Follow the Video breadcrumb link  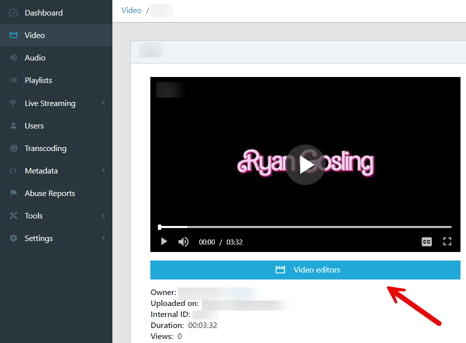coord(131,10)
